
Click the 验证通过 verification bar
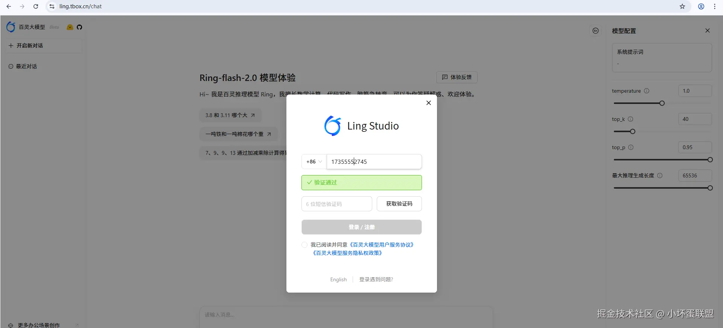point(362,183)
